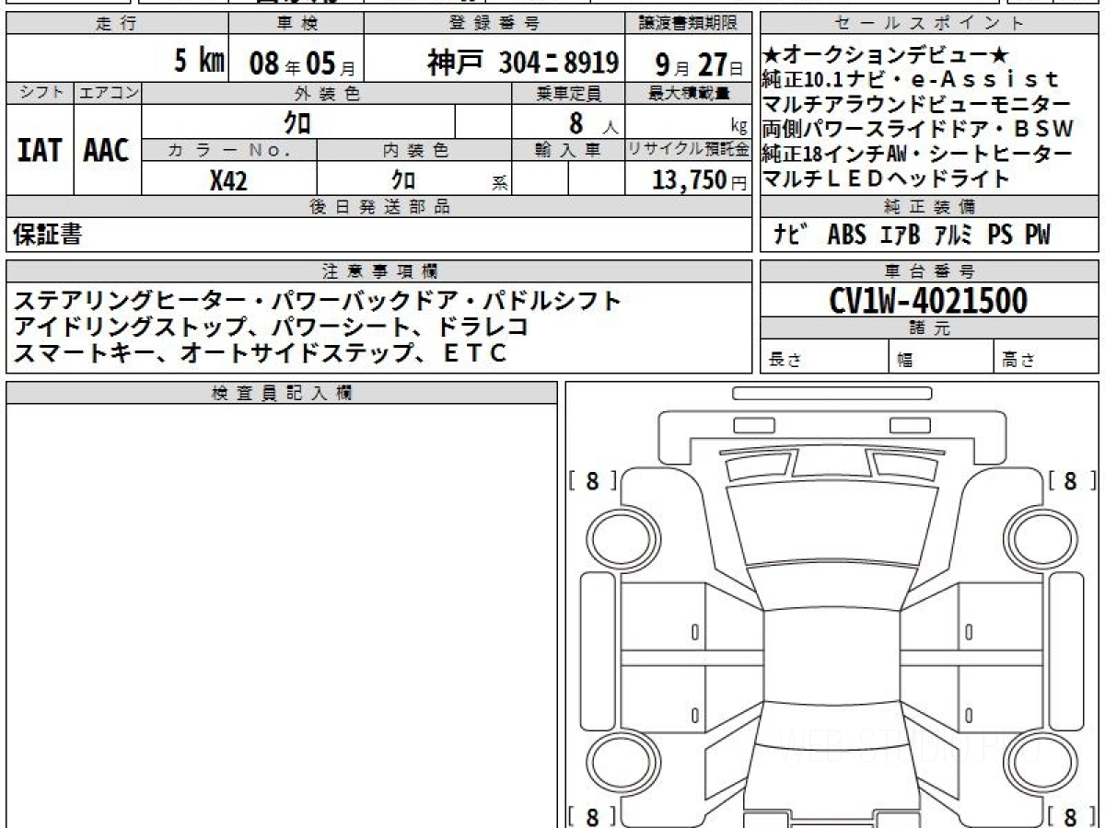1105x828 pixels.
Task: Click the セールスポイント section header
Action: click(929, 24)
